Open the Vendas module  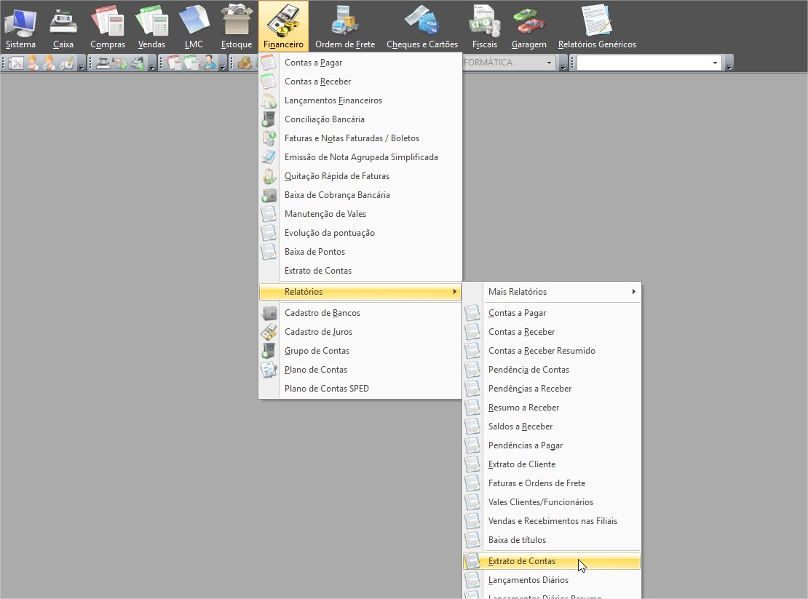point(151,25)
